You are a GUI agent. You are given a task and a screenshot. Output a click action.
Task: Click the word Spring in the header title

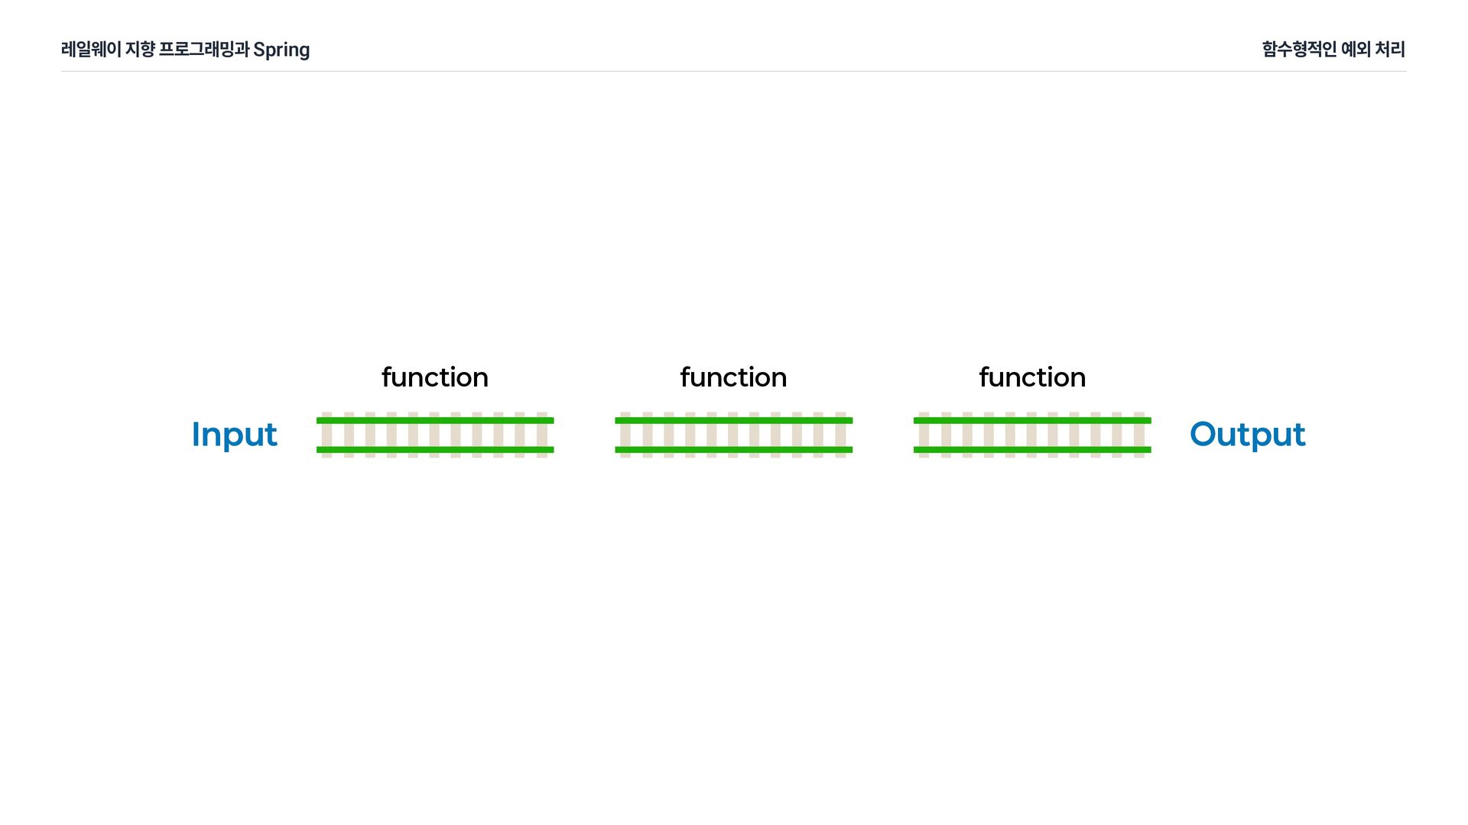point(281,50)
